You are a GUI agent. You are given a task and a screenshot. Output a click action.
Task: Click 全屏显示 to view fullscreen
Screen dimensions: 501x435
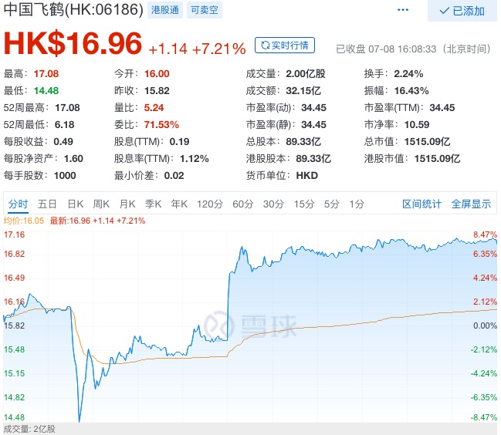pyautogui.click(x=471, y=204)
